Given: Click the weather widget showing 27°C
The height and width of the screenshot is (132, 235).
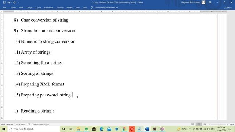Looking at the screenshot, I should coord(182,129).
